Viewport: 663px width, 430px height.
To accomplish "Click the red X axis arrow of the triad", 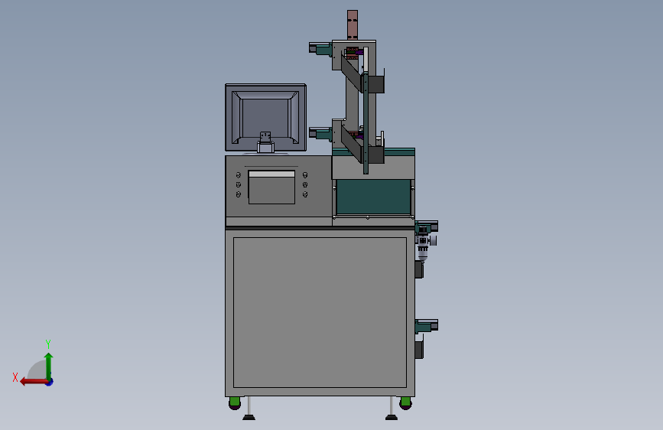I will coord(33,382).
